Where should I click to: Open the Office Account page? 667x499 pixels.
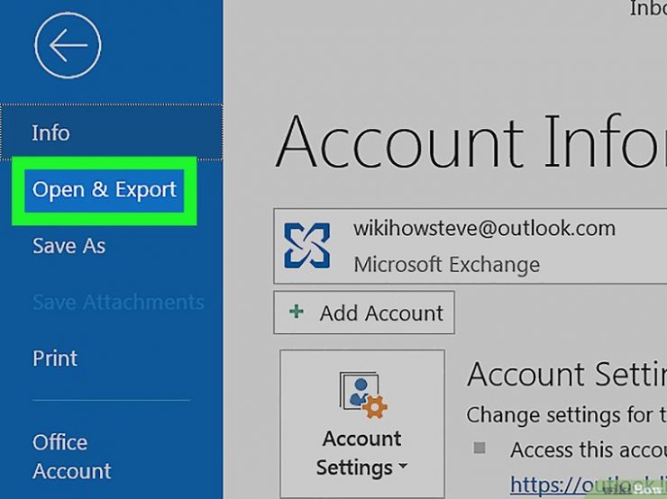[x=71, y=457]
